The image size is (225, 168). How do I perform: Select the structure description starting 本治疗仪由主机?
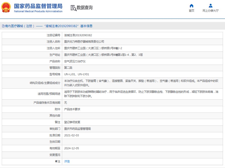click(141, 83)
